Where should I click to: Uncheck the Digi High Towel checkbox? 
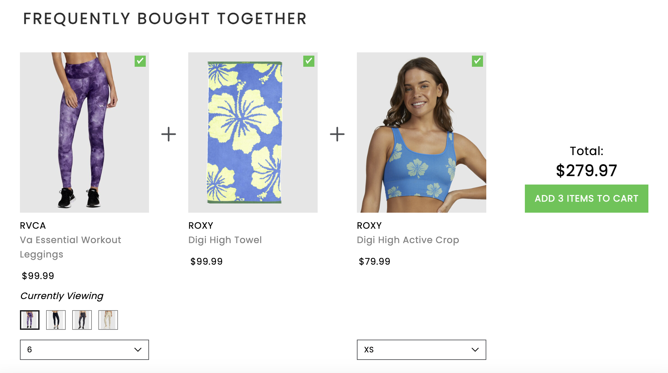[309, 61]
